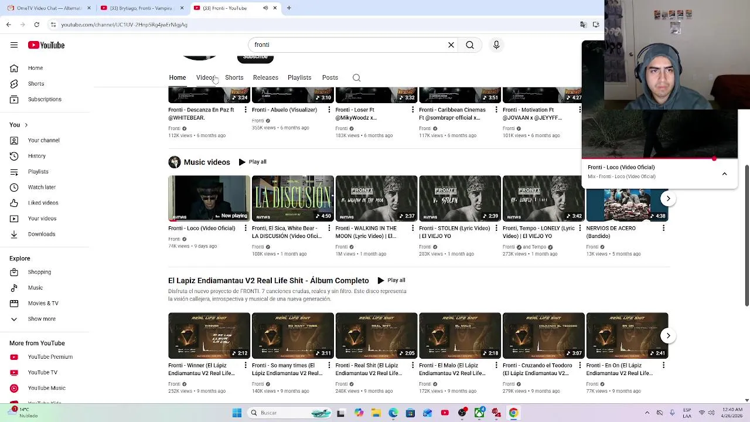The width and height of the screenshot is (750, 422).
Task: Click the Subscribe button
Action: (x=255, y=58)
